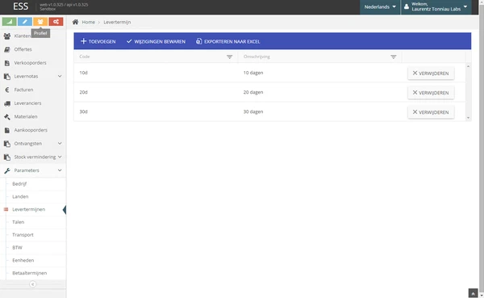Screen dimensions: 484x298
Task: Click the 20 dagen description cell
Action: pyautogui.click(x=319, y=92)
